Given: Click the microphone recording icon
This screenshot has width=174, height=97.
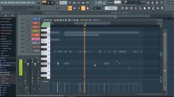Looking at the screenshot, I should [157, 3].
